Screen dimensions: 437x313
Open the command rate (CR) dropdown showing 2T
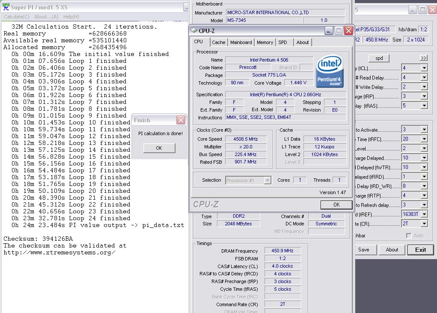tap(424, 224)
